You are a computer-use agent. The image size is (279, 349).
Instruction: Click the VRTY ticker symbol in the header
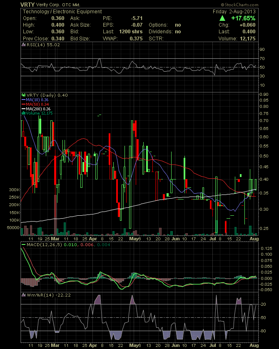click(27, 5)
